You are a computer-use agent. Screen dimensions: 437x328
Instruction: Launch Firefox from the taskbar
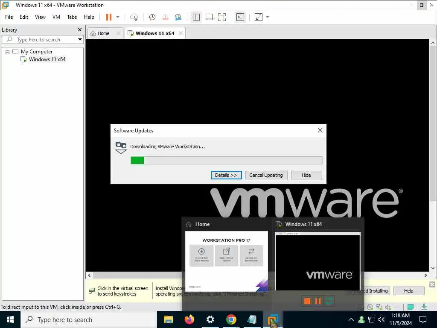click(189, 319)
